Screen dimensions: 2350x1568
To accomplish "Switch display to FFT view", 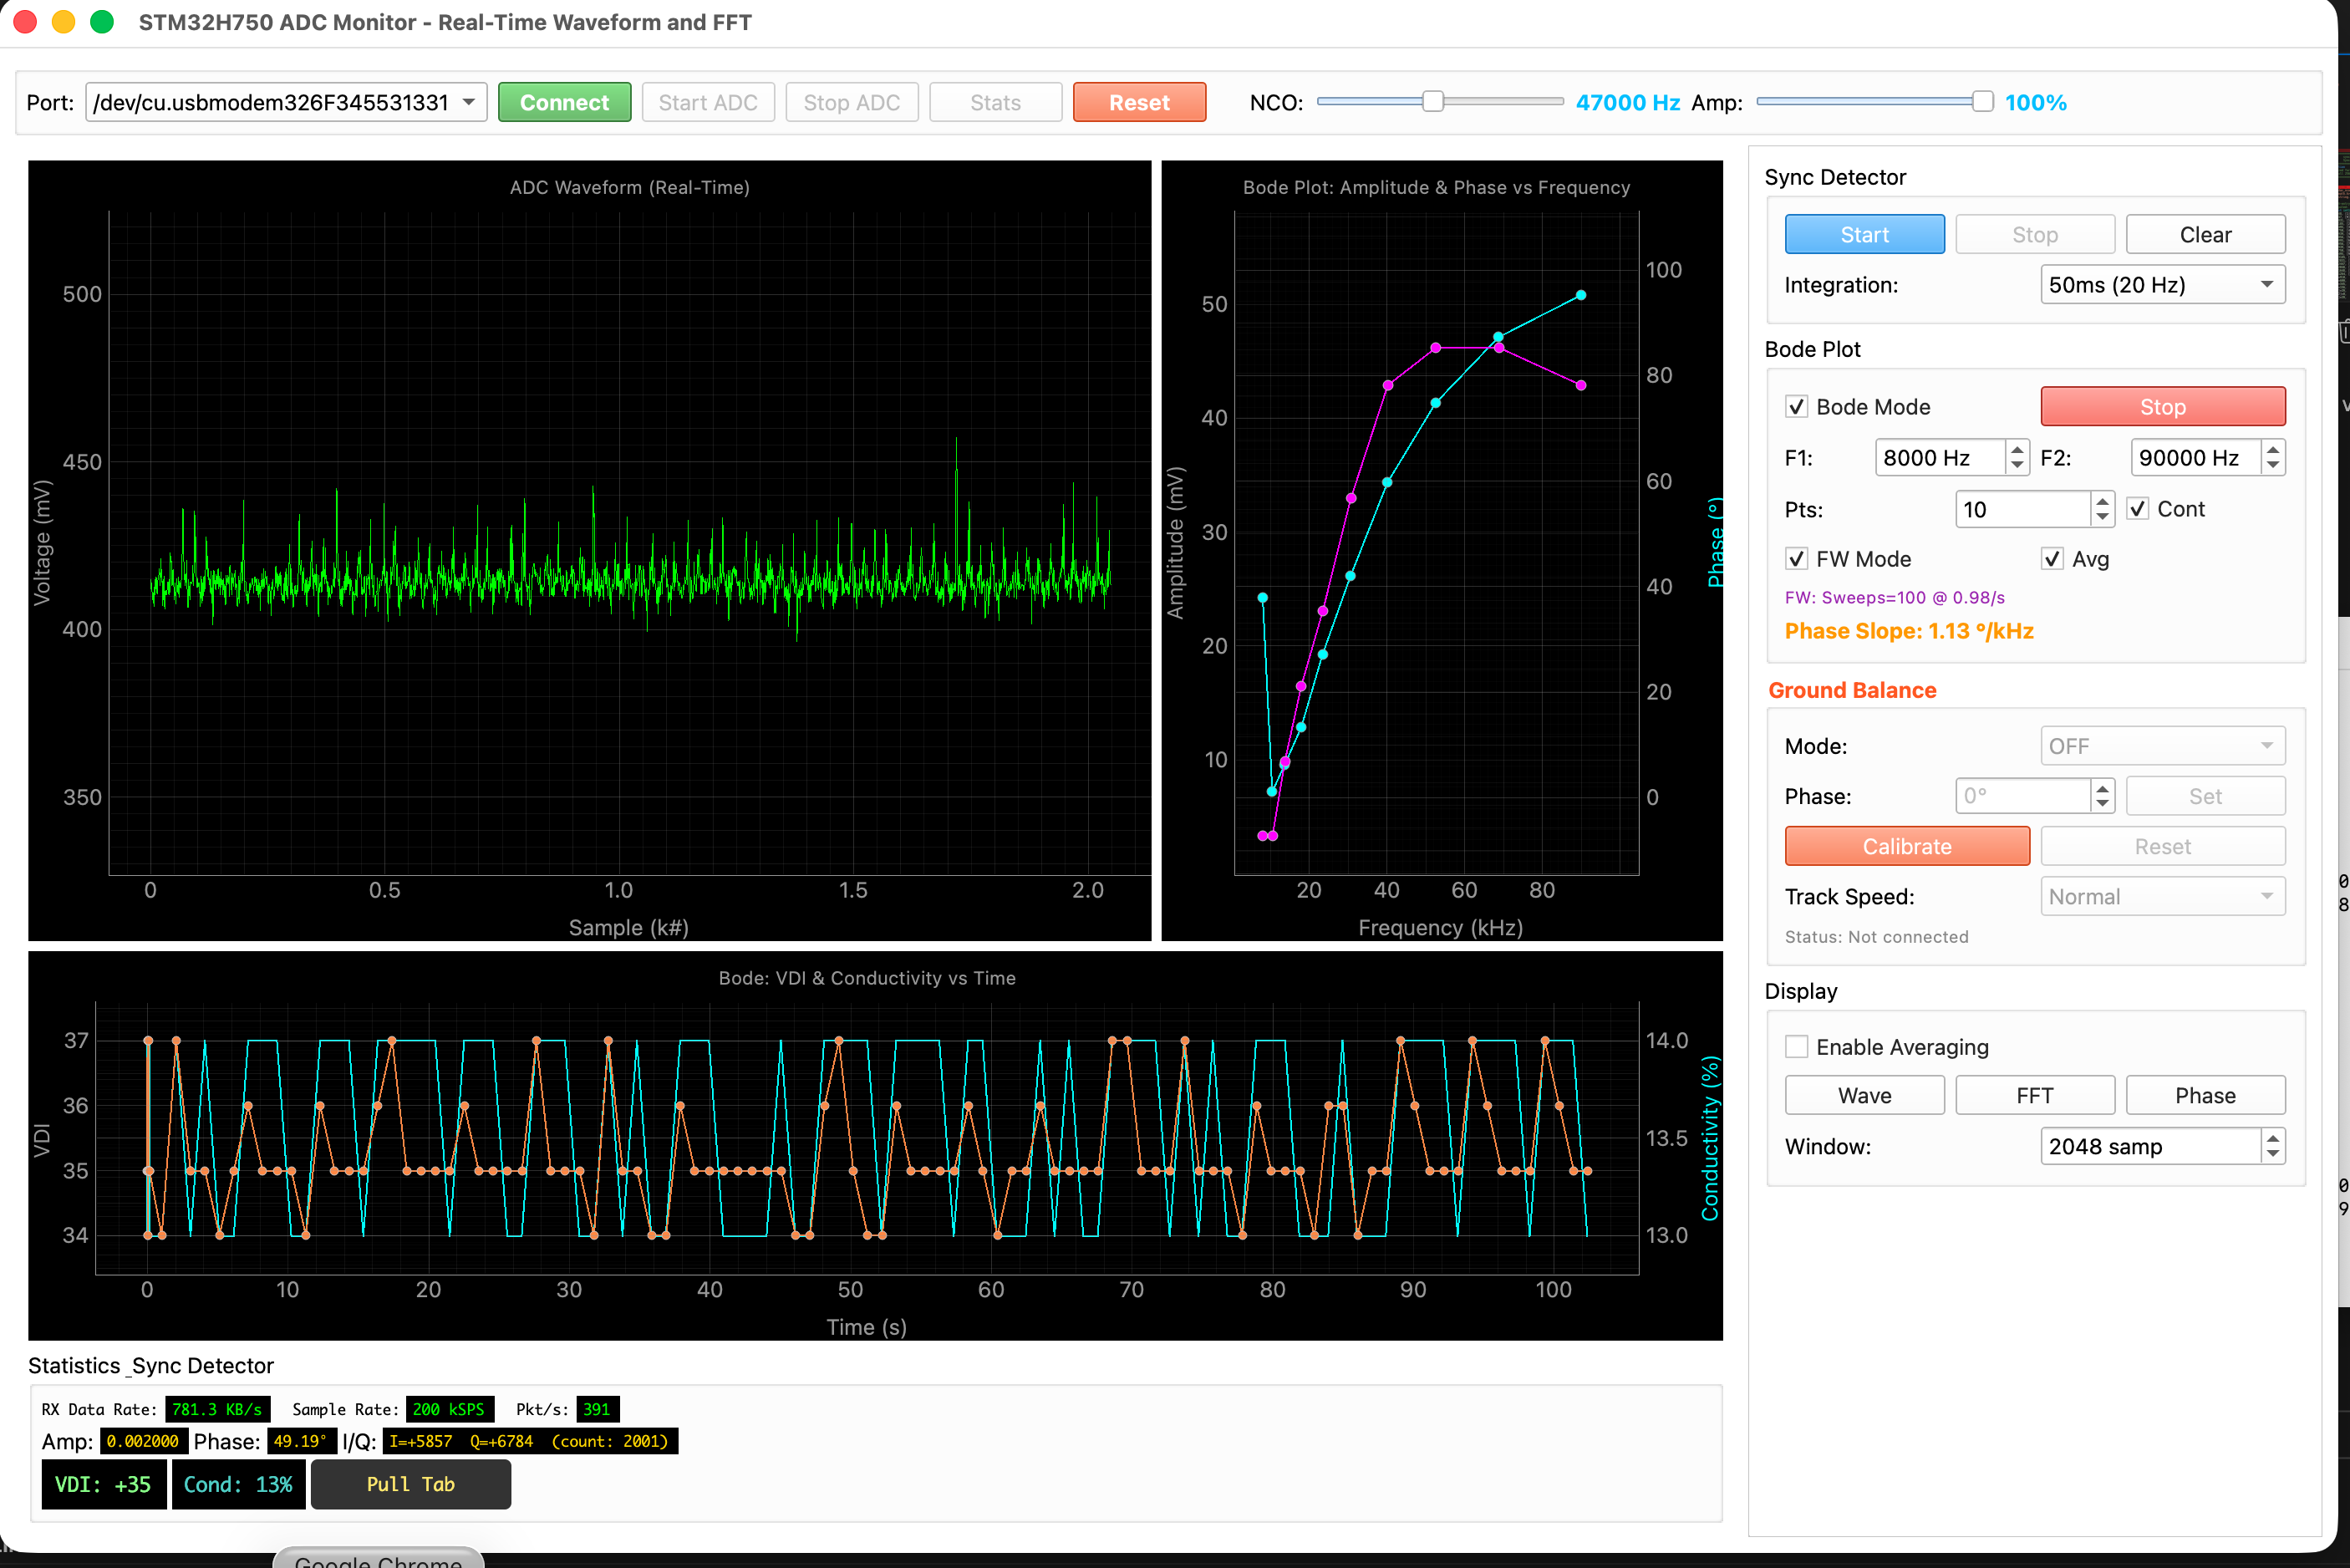I will click(2034, 1095).
